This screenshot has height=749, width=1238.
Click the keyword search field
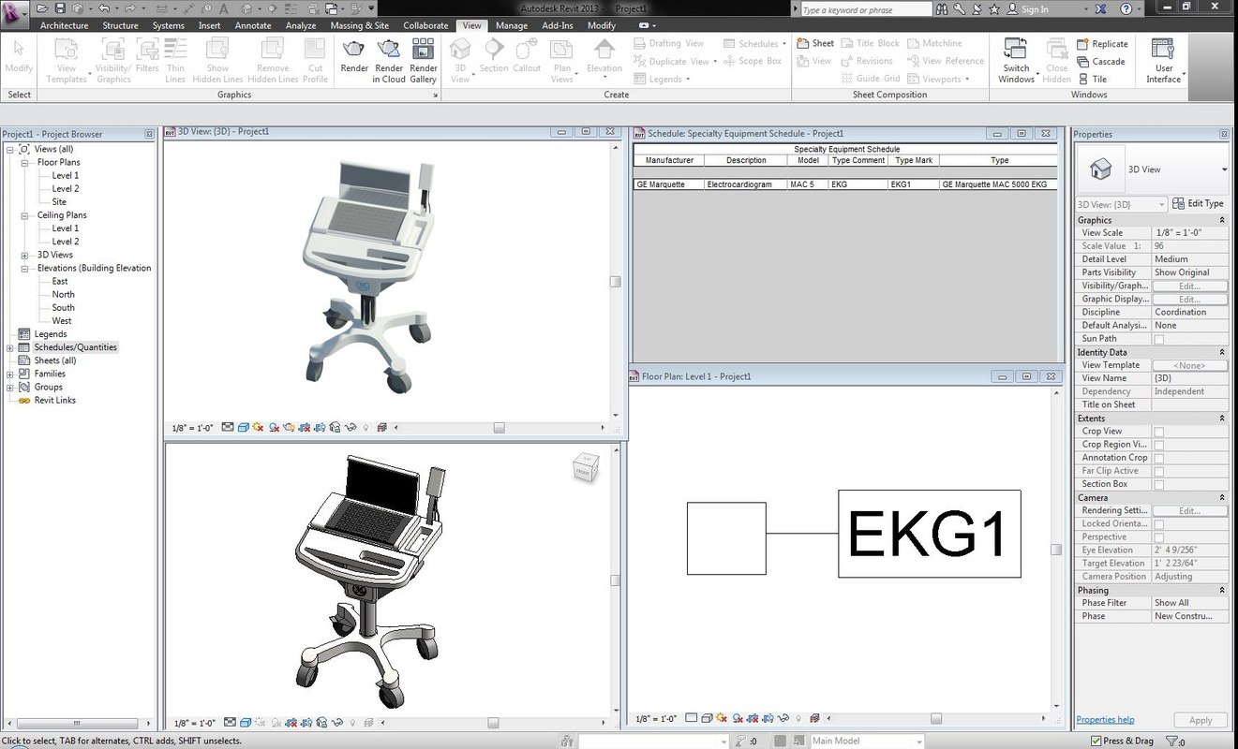[x=862, y=8]
